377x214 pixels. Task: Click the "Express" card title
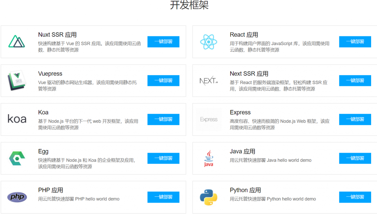[240, 112]
